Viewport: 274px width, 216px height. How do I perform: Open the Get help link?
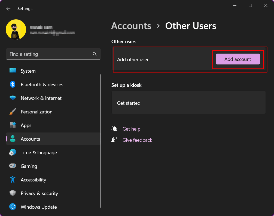131,129
